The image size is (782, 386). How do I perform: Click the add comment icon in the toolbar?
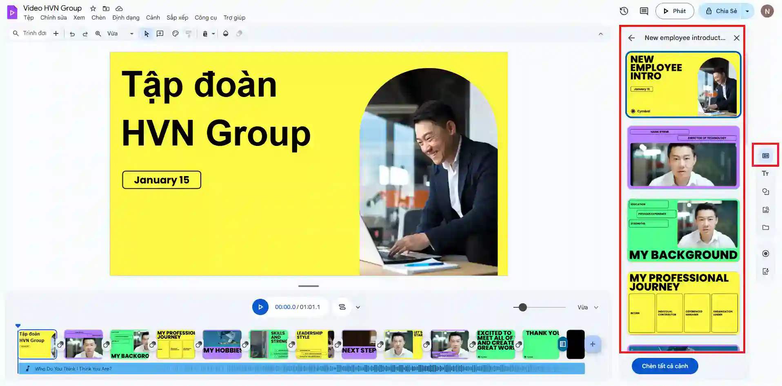click(x=160, y=34)
